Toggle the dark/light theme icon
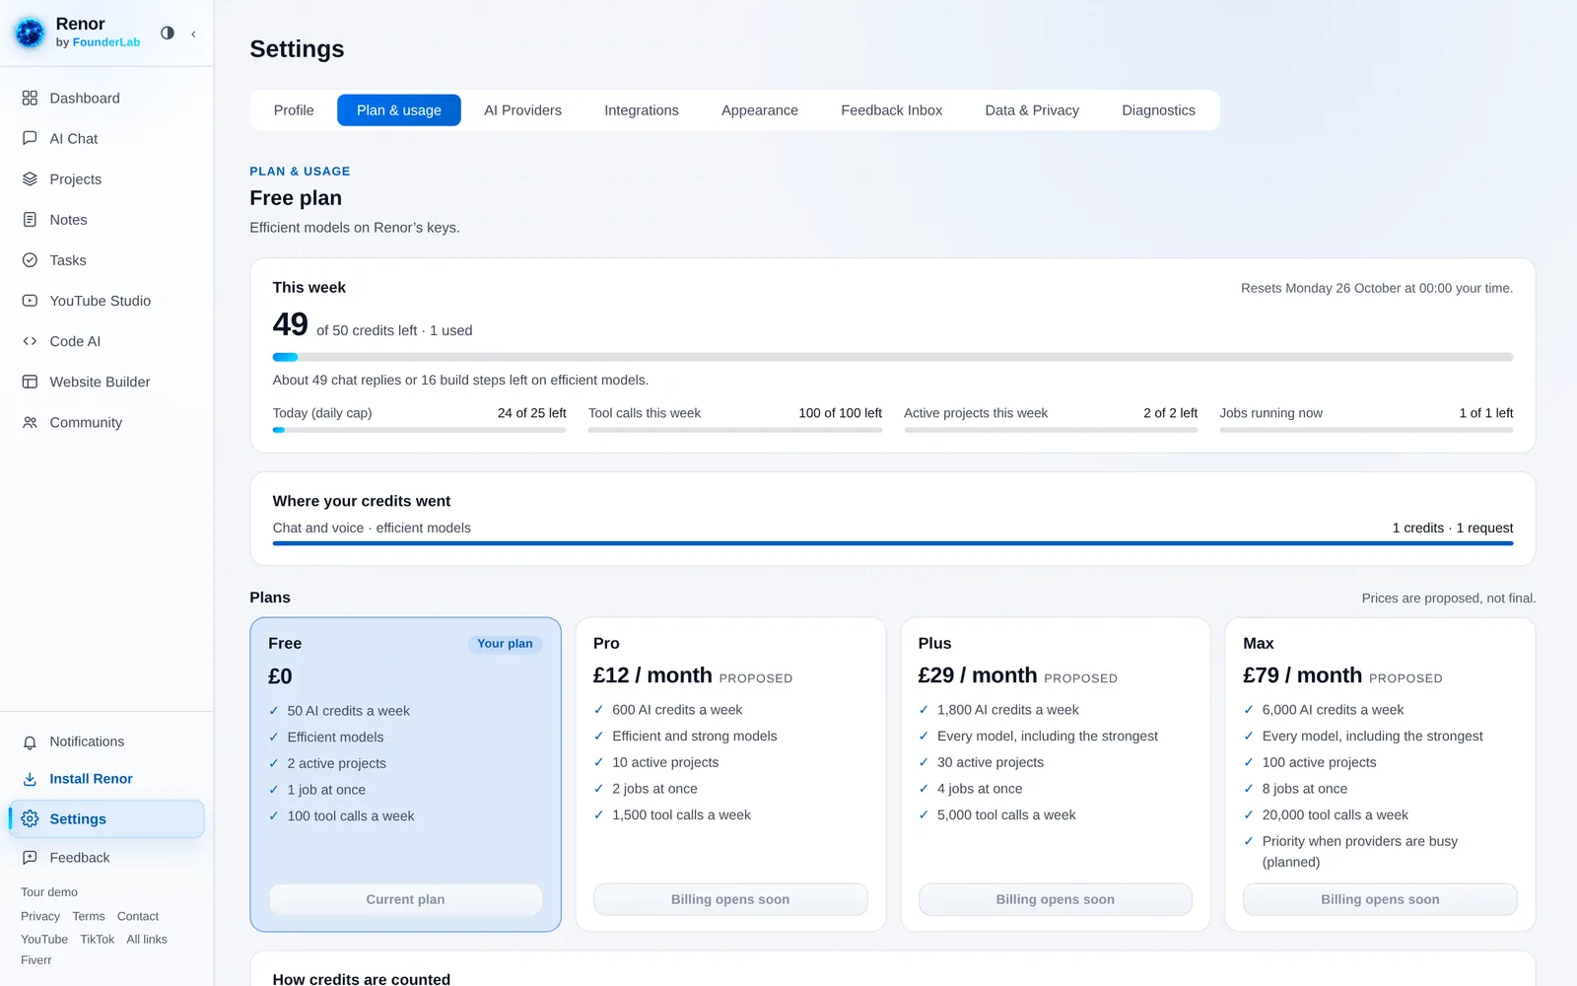Image resolution: width=1577 pixels, height=986 pixels. click(x=168, y=33)
